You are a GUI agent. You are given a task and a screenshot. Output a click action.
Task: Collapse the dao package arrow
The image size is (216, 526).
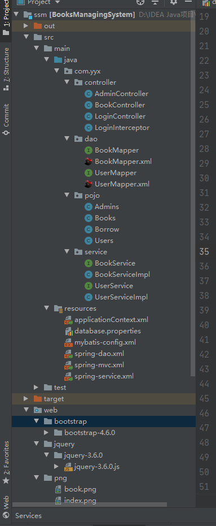tap(67, 138)
